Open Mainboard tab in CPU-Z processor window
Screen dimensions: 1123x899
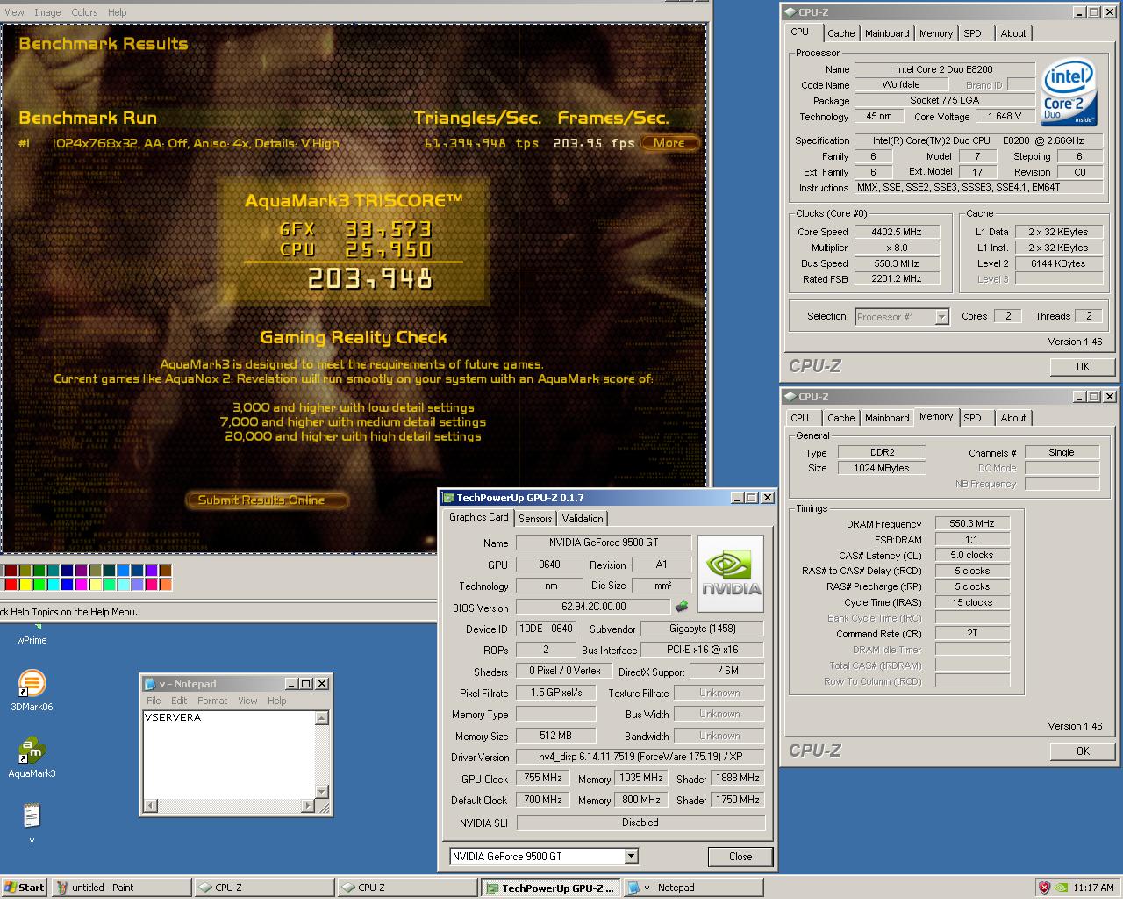pyautogui.click(x=887, y=33)
